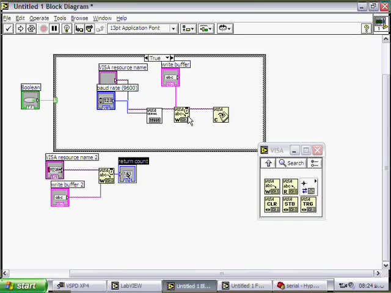Select the write buffer 2 string terminal
The height and width of the screenshot is (293, 391).
[60, 197]
